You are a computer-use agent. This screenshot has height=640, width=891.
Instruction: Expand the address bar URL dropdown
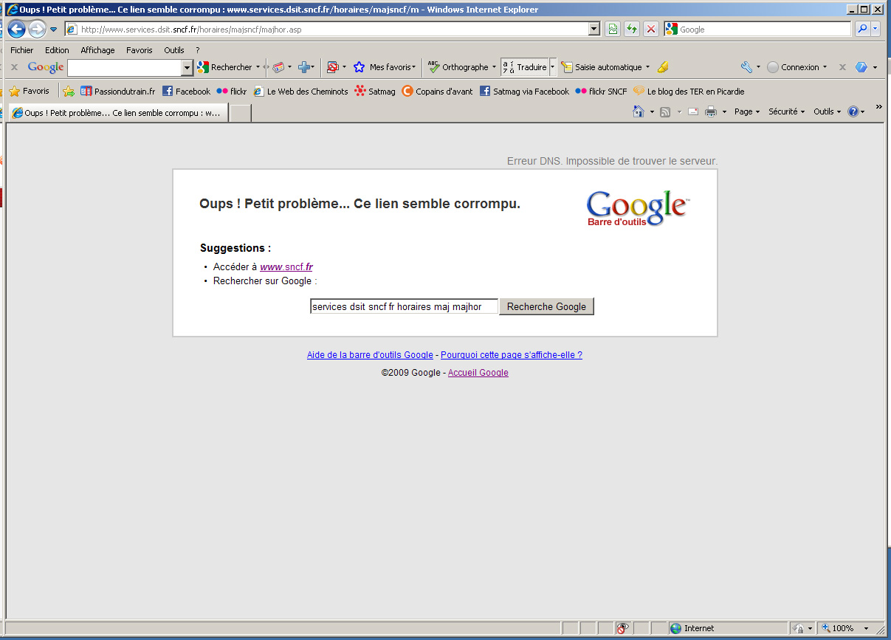click(x=594, y=30)
